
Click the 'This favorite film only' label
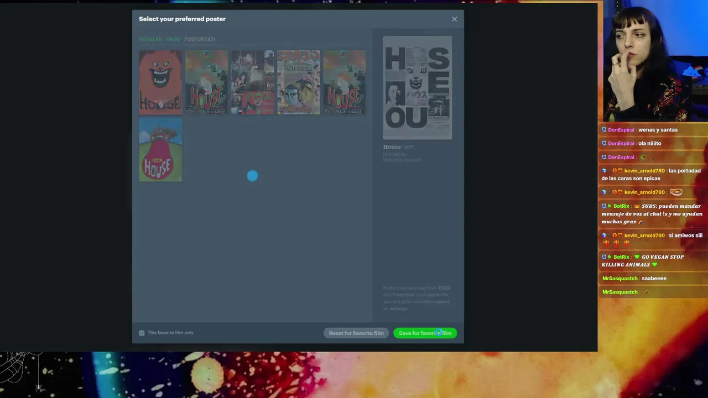(x=170, y=333)
